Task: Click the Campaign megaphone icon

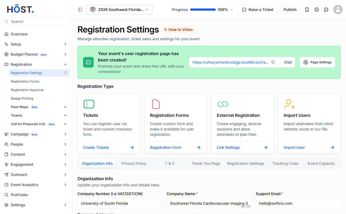Action: [x=6, y=134]
